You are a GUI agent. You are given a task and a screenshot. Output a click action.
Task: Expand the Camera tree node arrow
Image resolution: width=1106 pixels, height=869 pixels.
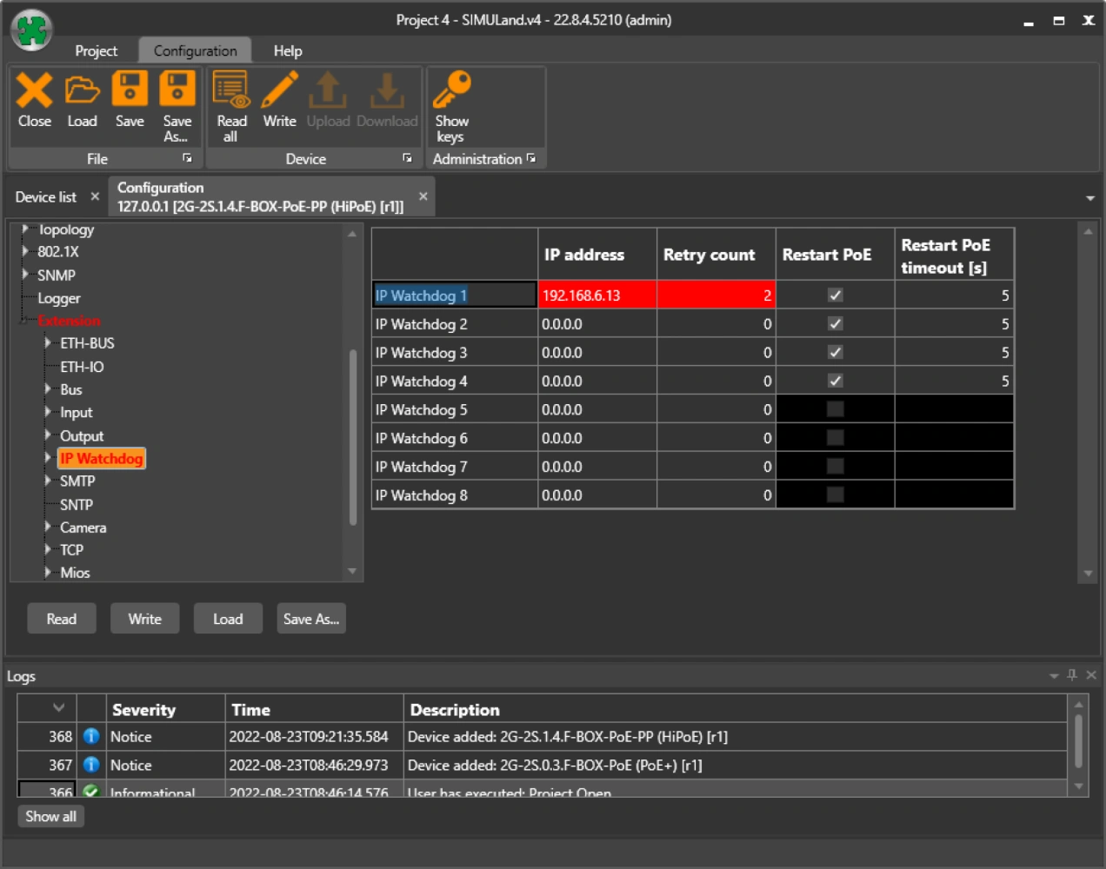(x=48, y=527)
